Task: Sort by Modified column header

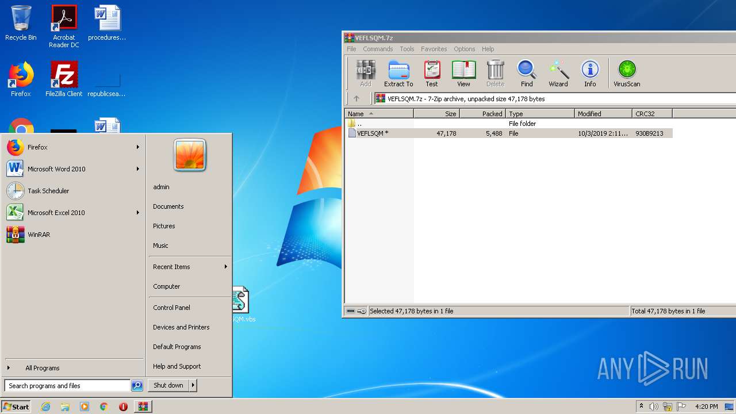Action: [x=603, y=114]
